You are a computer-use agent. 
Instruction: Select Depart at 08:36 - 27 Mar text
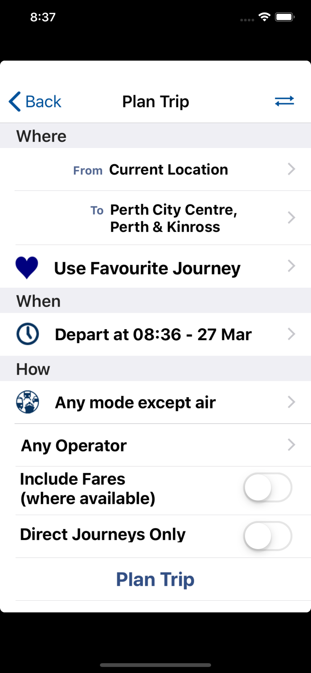point(153,334)
